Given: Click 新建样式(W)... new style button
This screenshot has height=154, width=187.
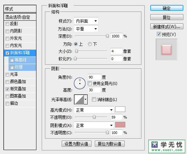Looking at the screenshot, I should (x=167, y=27).
